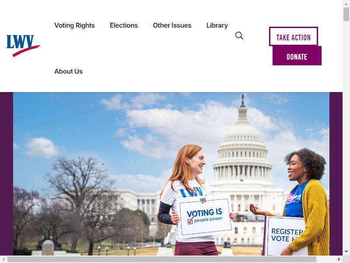The height and width of the screenshot is (263, 350).
Task: Click the Donate button
Action: 297,56
